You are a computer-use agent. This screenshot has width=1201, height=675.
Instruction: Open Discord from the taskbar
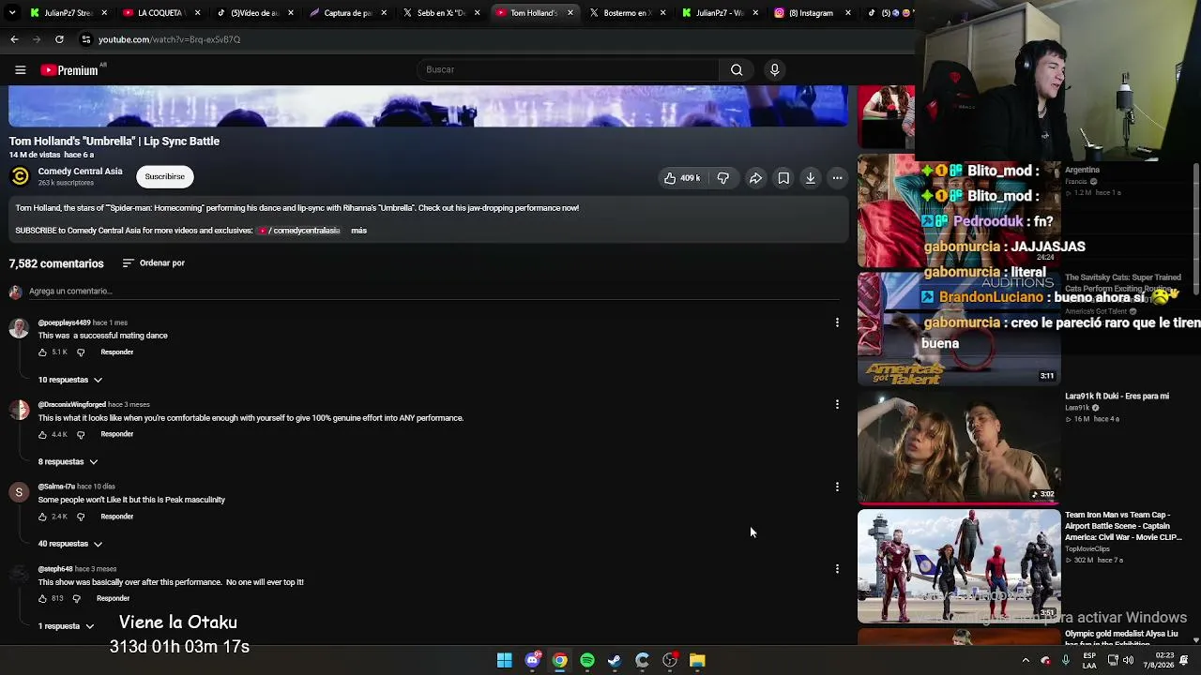pyautogui.click(x=533, y=661)
